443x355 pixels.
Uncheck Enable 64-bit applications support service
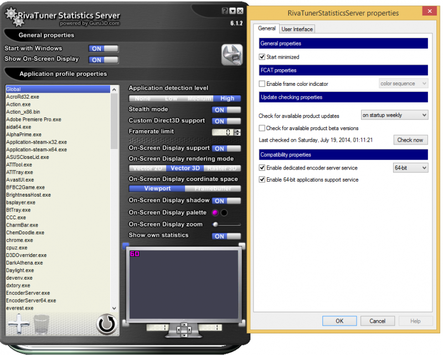pos(262,179)
